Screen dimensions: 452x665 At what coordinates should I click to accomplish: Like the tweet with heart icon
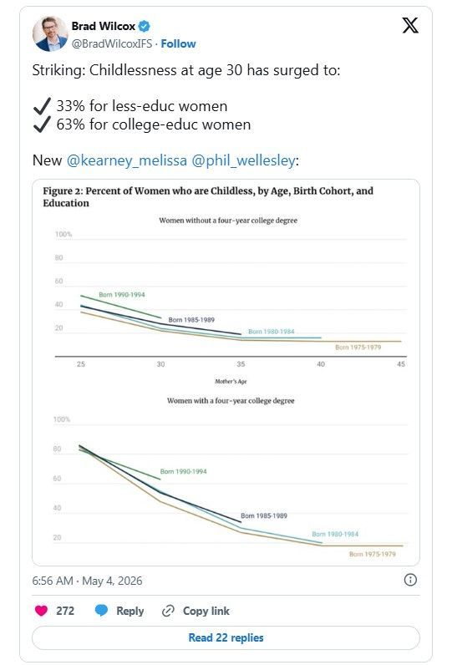pos(41,611)
